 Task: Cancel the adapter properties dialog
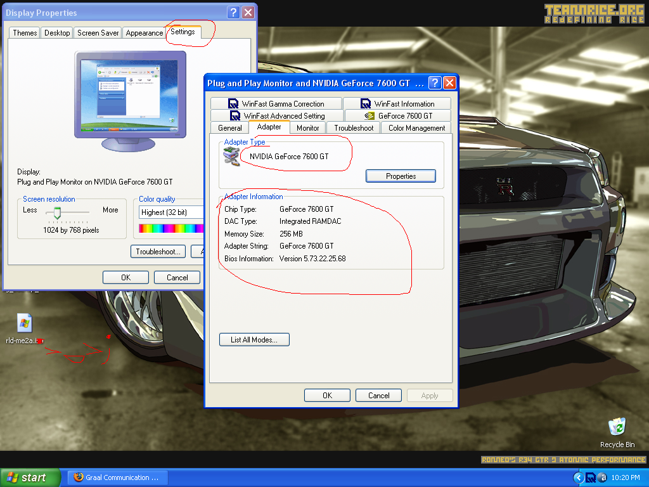pos(379,396)
